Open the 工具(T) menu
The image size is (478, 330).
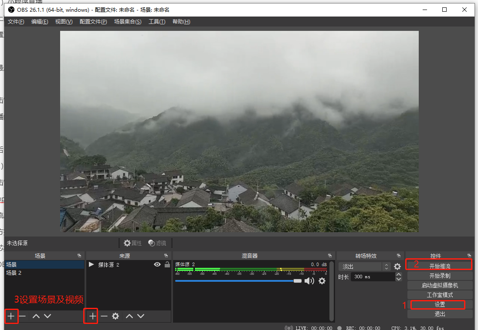(x=157, y=22)
